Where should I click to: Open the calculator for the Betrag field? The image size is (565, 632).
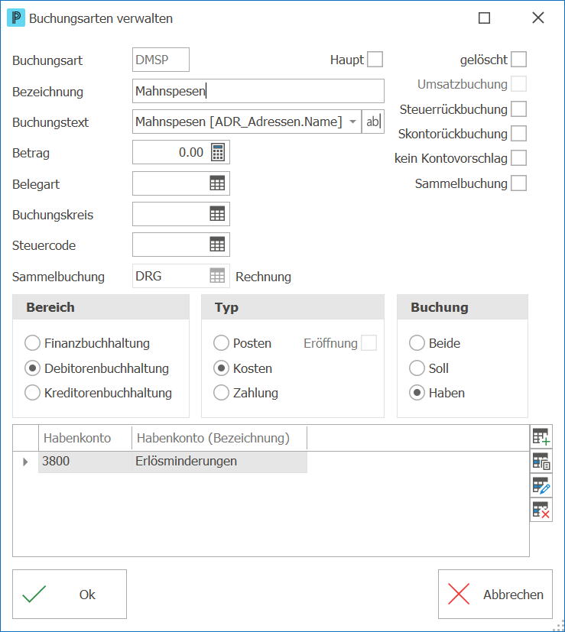(x=218, y=152)
